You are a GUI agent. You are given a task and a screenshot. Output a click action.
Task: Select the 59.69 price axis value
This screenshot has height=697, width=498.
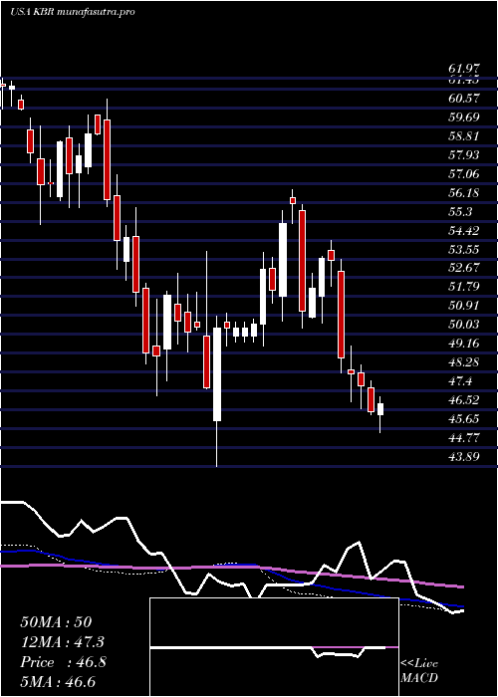click(x=464, y=116)
